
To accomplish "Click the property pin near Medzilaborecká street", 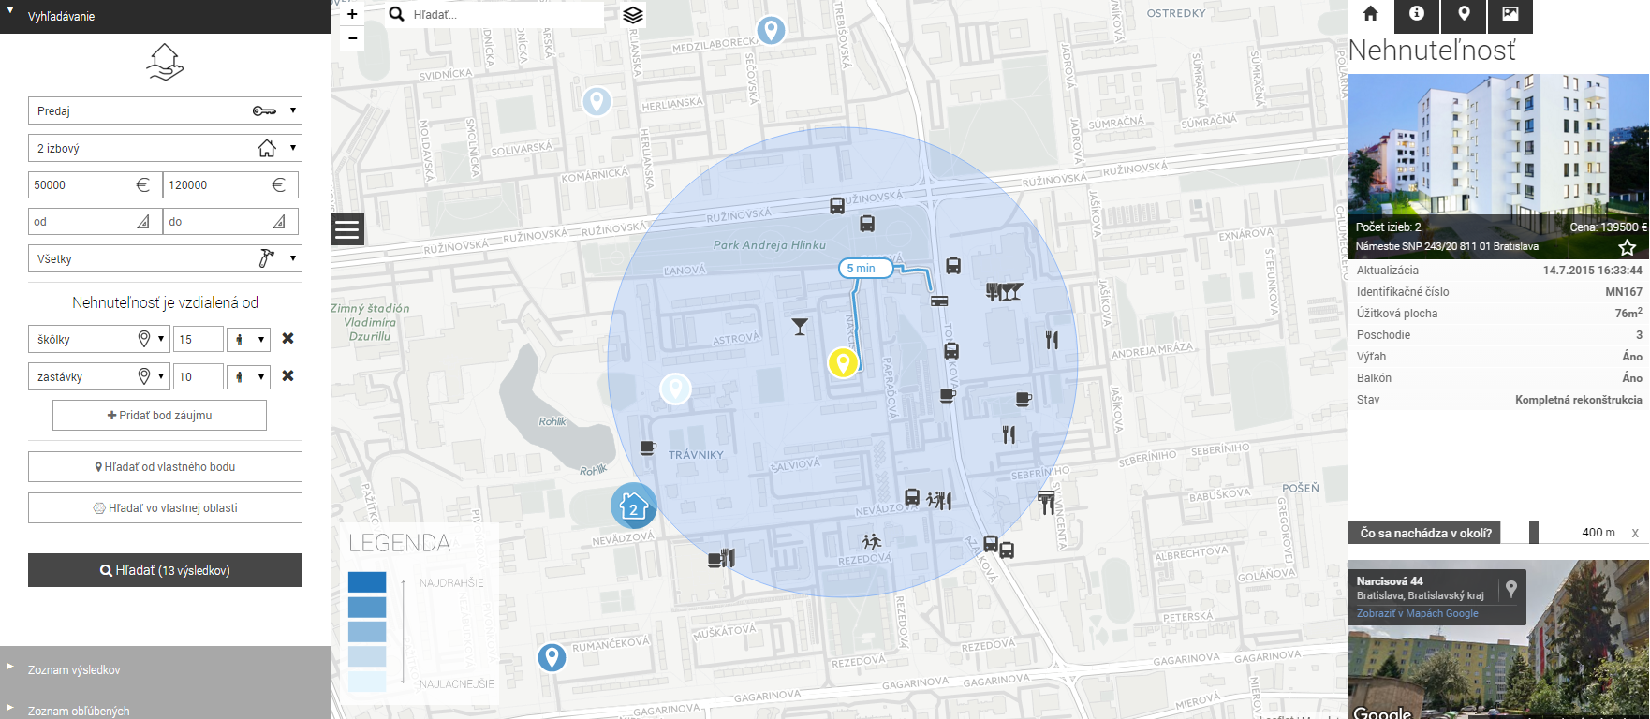I will point(771,31).
